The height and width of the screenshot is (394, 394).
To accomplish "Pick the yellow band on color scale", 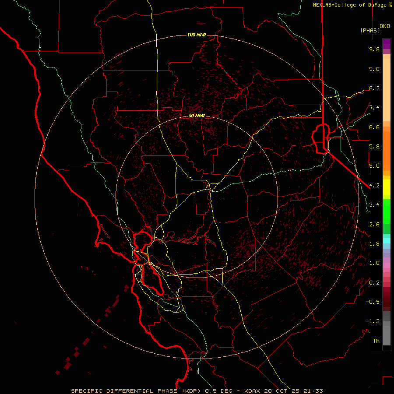I will click(387, 187).
